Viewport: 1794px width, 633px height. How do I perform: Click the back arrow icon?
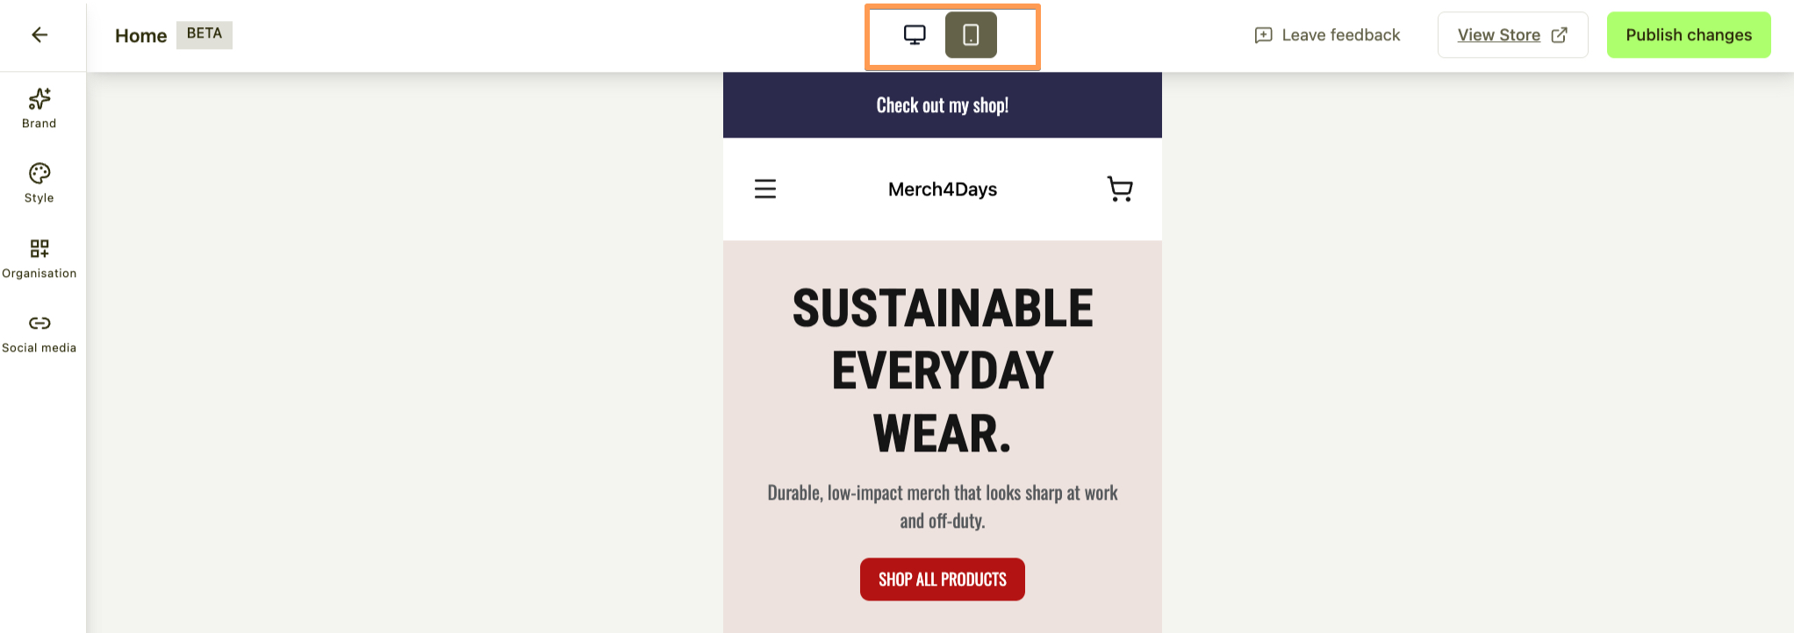click(39, 35)
